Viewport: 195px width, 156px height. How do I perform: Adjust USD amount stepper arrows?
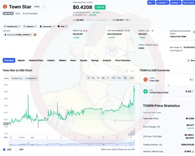click(x=192, y=91)
